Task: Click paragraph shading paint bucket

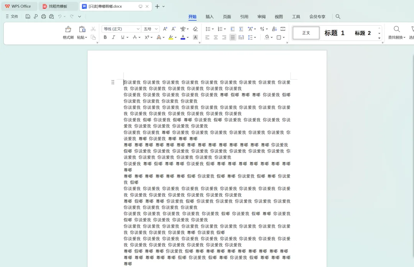Action: tap(267, 37)
